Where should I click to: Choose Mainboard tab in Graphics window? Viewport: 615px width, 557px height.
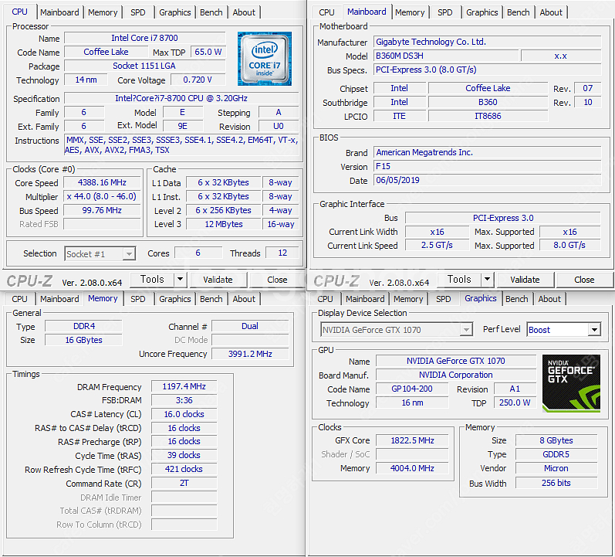[365, 299]
